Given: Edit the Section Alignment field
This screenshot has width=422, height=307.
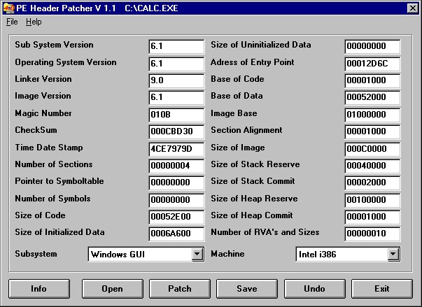Looking at the screenshot, I should coord(372,131).
